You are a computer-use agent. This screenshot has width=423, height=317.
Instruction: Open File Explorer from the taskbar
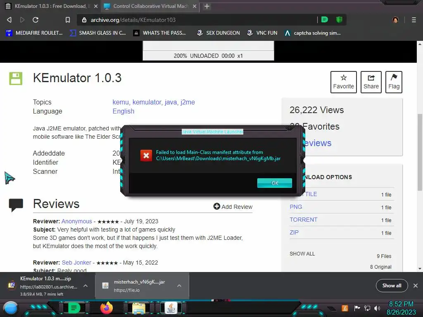coord(138,308)
